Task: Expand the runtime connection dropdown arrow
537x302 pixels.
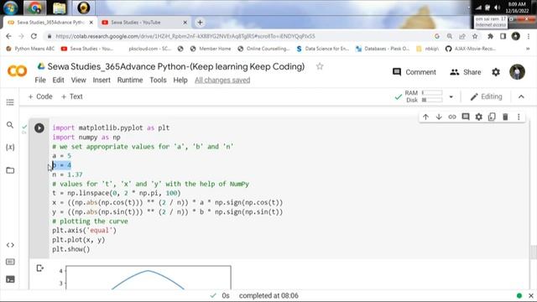Action: pyautogui.click(x=451, y=97)
